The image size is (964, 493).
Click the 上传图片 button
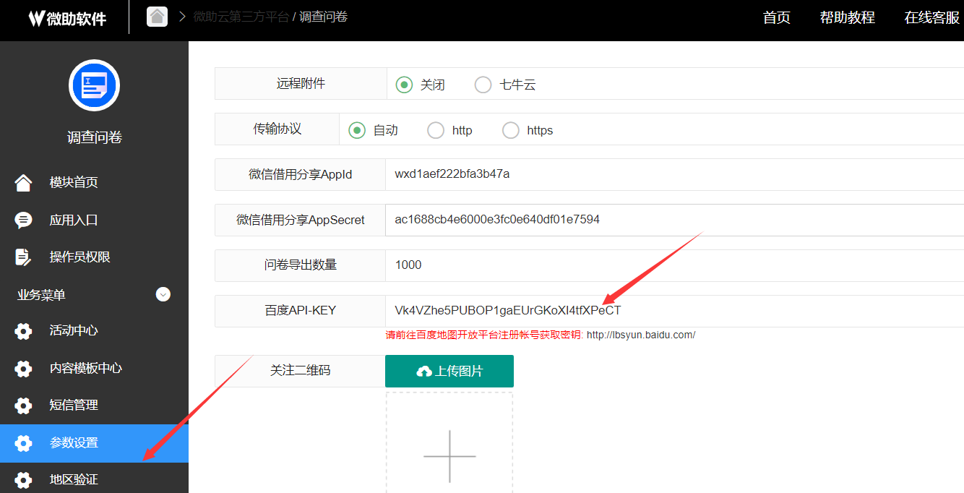coord(449,371)
